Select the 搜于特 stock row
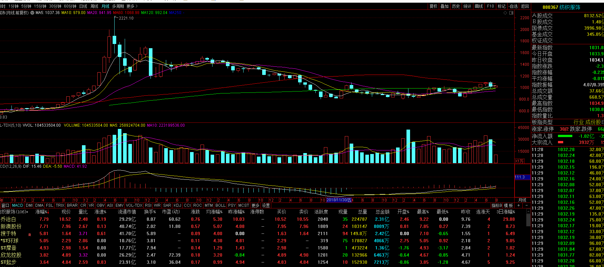This screenshot has height=267, width=604. [263, 233]
